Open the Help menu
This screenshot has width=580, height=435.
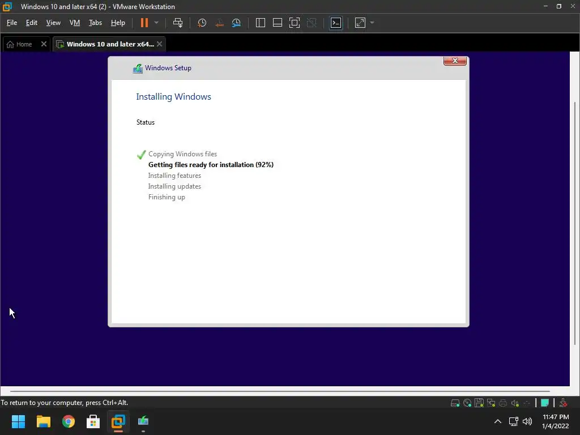pyautogui.click(x=118, y=23)
